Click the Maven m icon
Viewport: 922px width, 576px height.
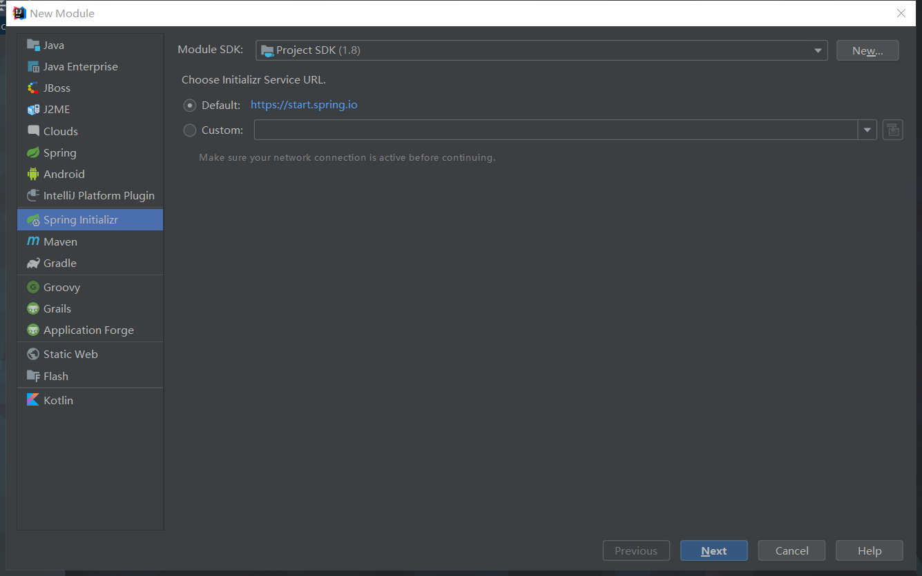click(x=33, y=241)
